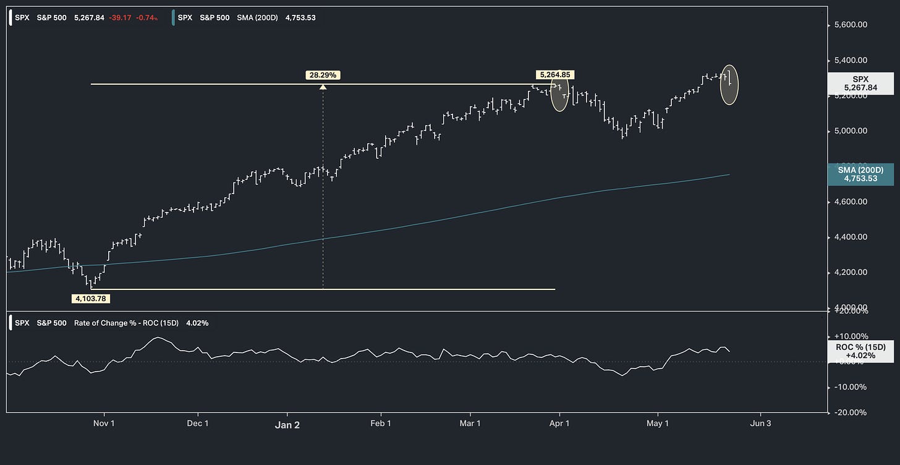Click the +10.00% ROC axis label
Screen dimensions: 900x465
[851, 336]
